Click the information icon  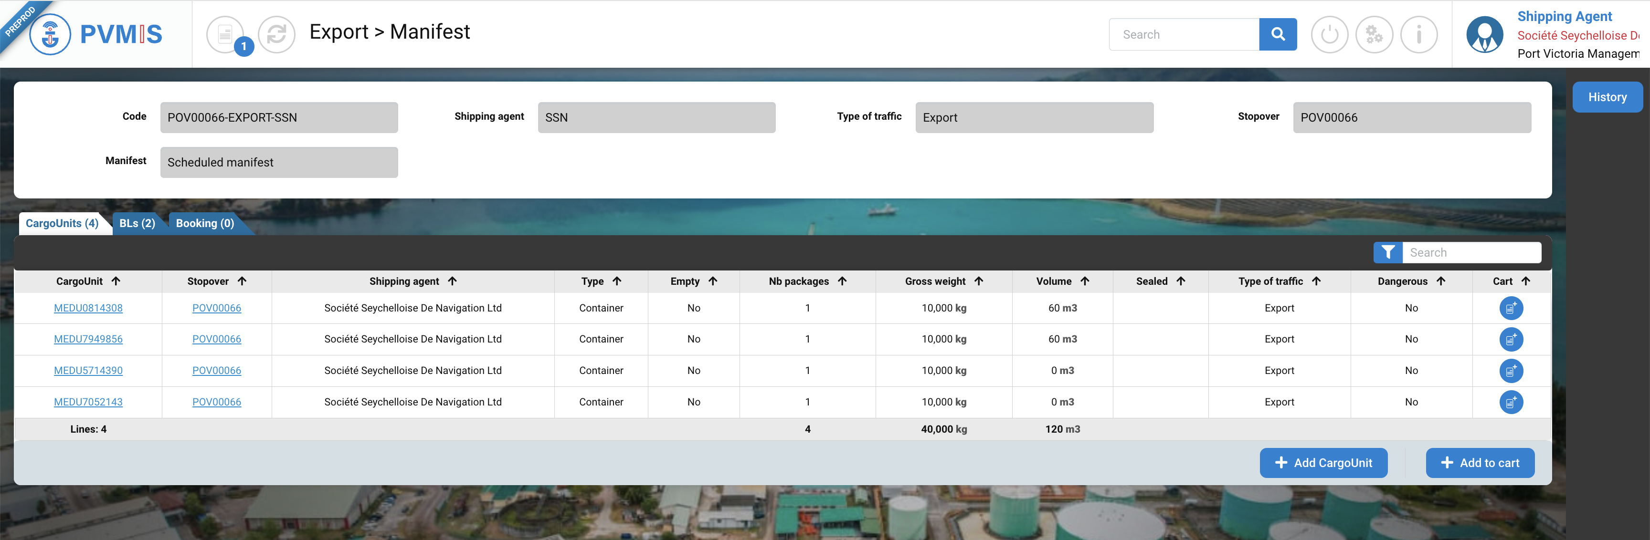[1419, 34]
